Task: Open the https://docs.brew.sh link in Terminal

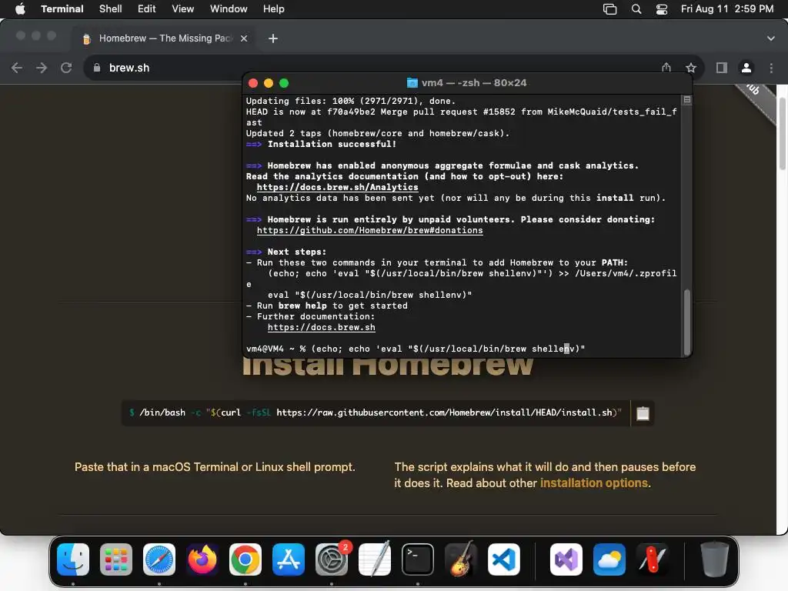Action: pyautogui.click(x=321, y=327)
